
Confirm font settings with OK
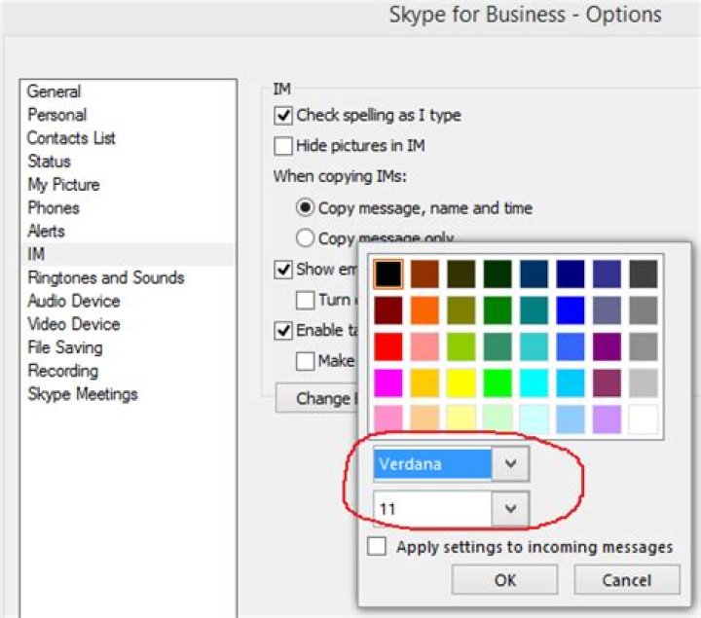pyautogui.click(x=504, y=580)
